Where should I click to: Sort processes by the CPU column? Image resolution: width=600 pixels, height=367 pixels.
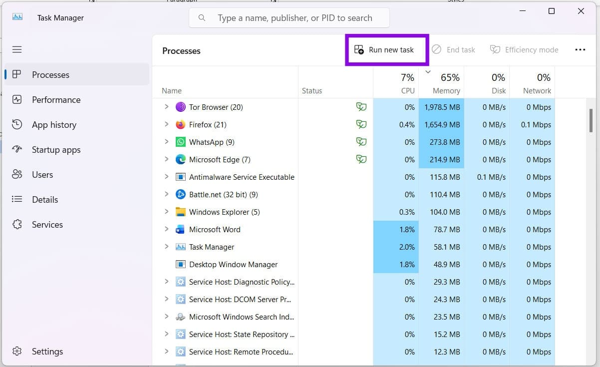pos(396,82)
